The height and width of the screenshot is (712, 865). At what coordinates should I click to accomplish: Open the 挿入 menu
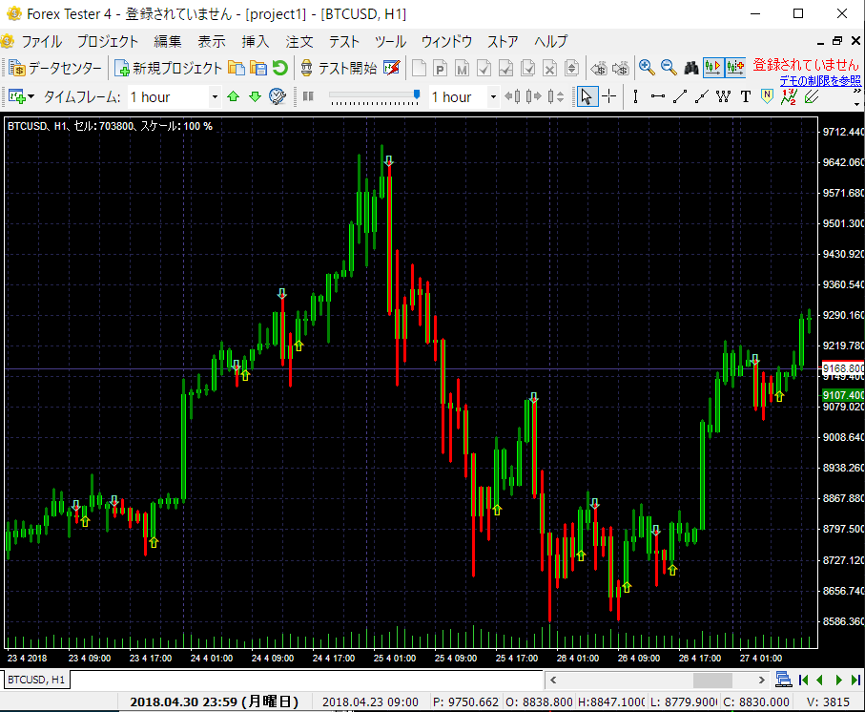(x=256, y=41)
